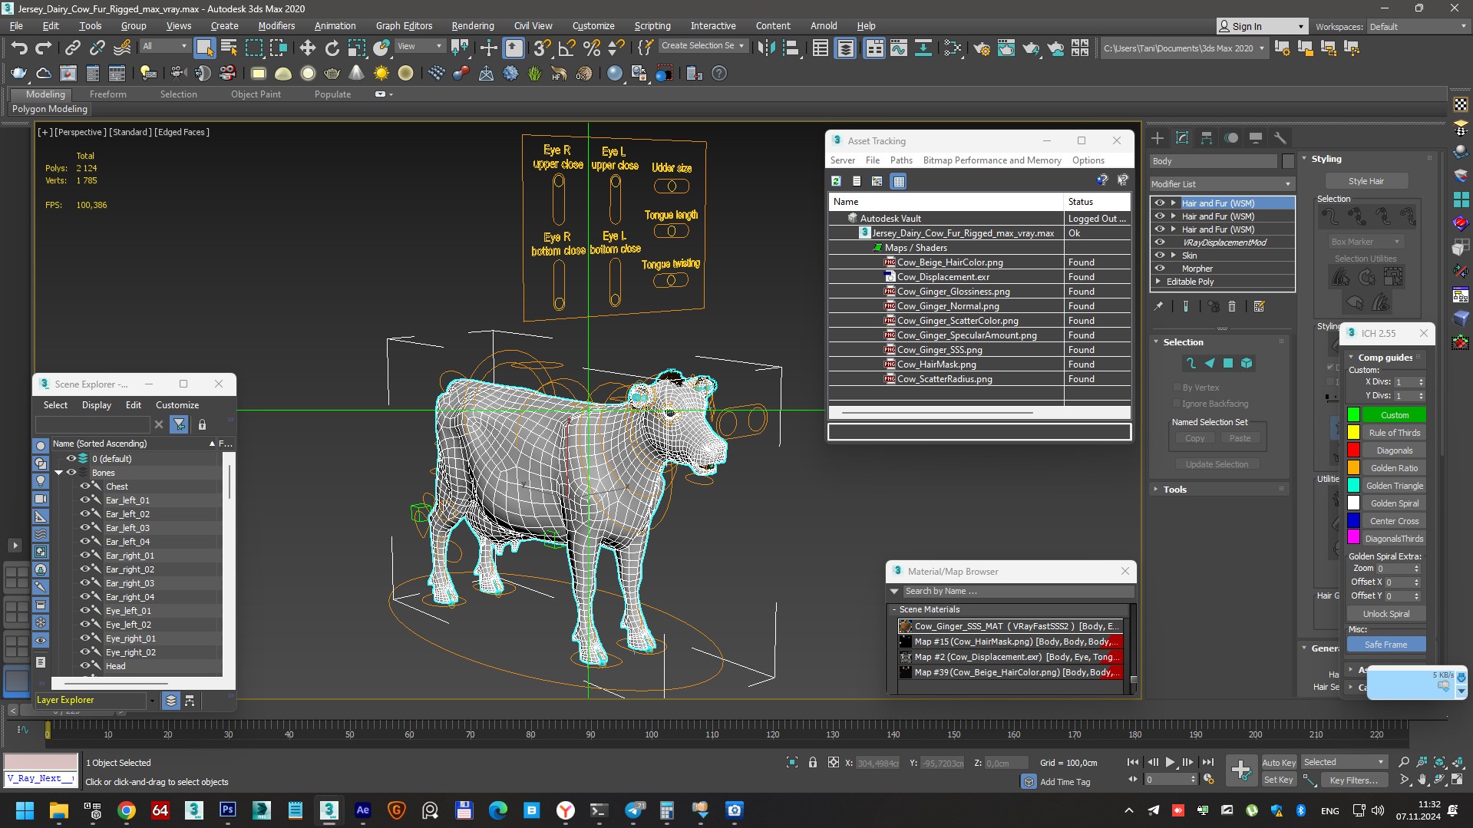
Task: Click the Key Mode toggle icon
Action: pos(1132,779)
